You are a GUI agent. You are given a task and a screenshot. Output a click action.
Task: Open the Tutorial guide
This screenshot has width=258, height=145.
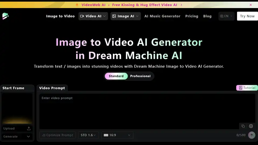click(247, 88)
